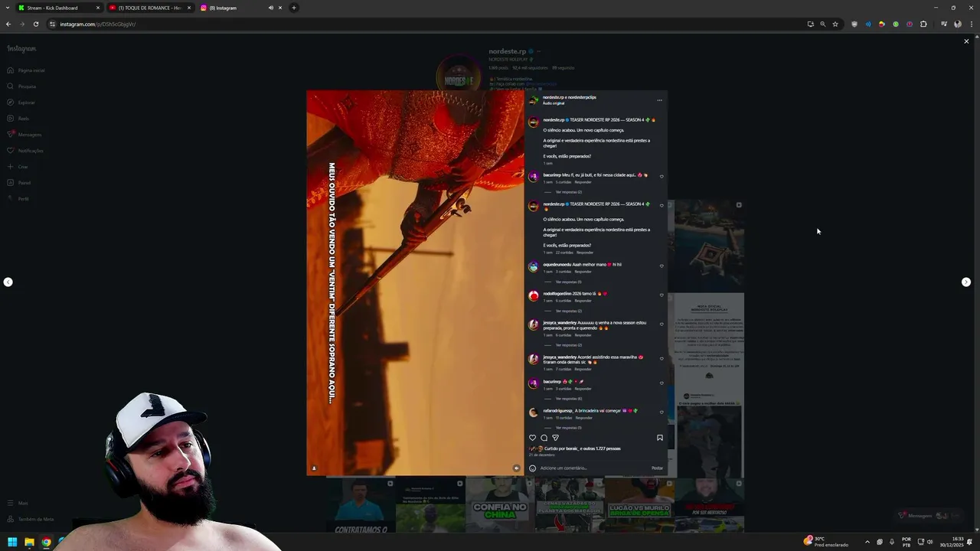Reply to rafarodriguesp_'s comment

pos(585,418)
